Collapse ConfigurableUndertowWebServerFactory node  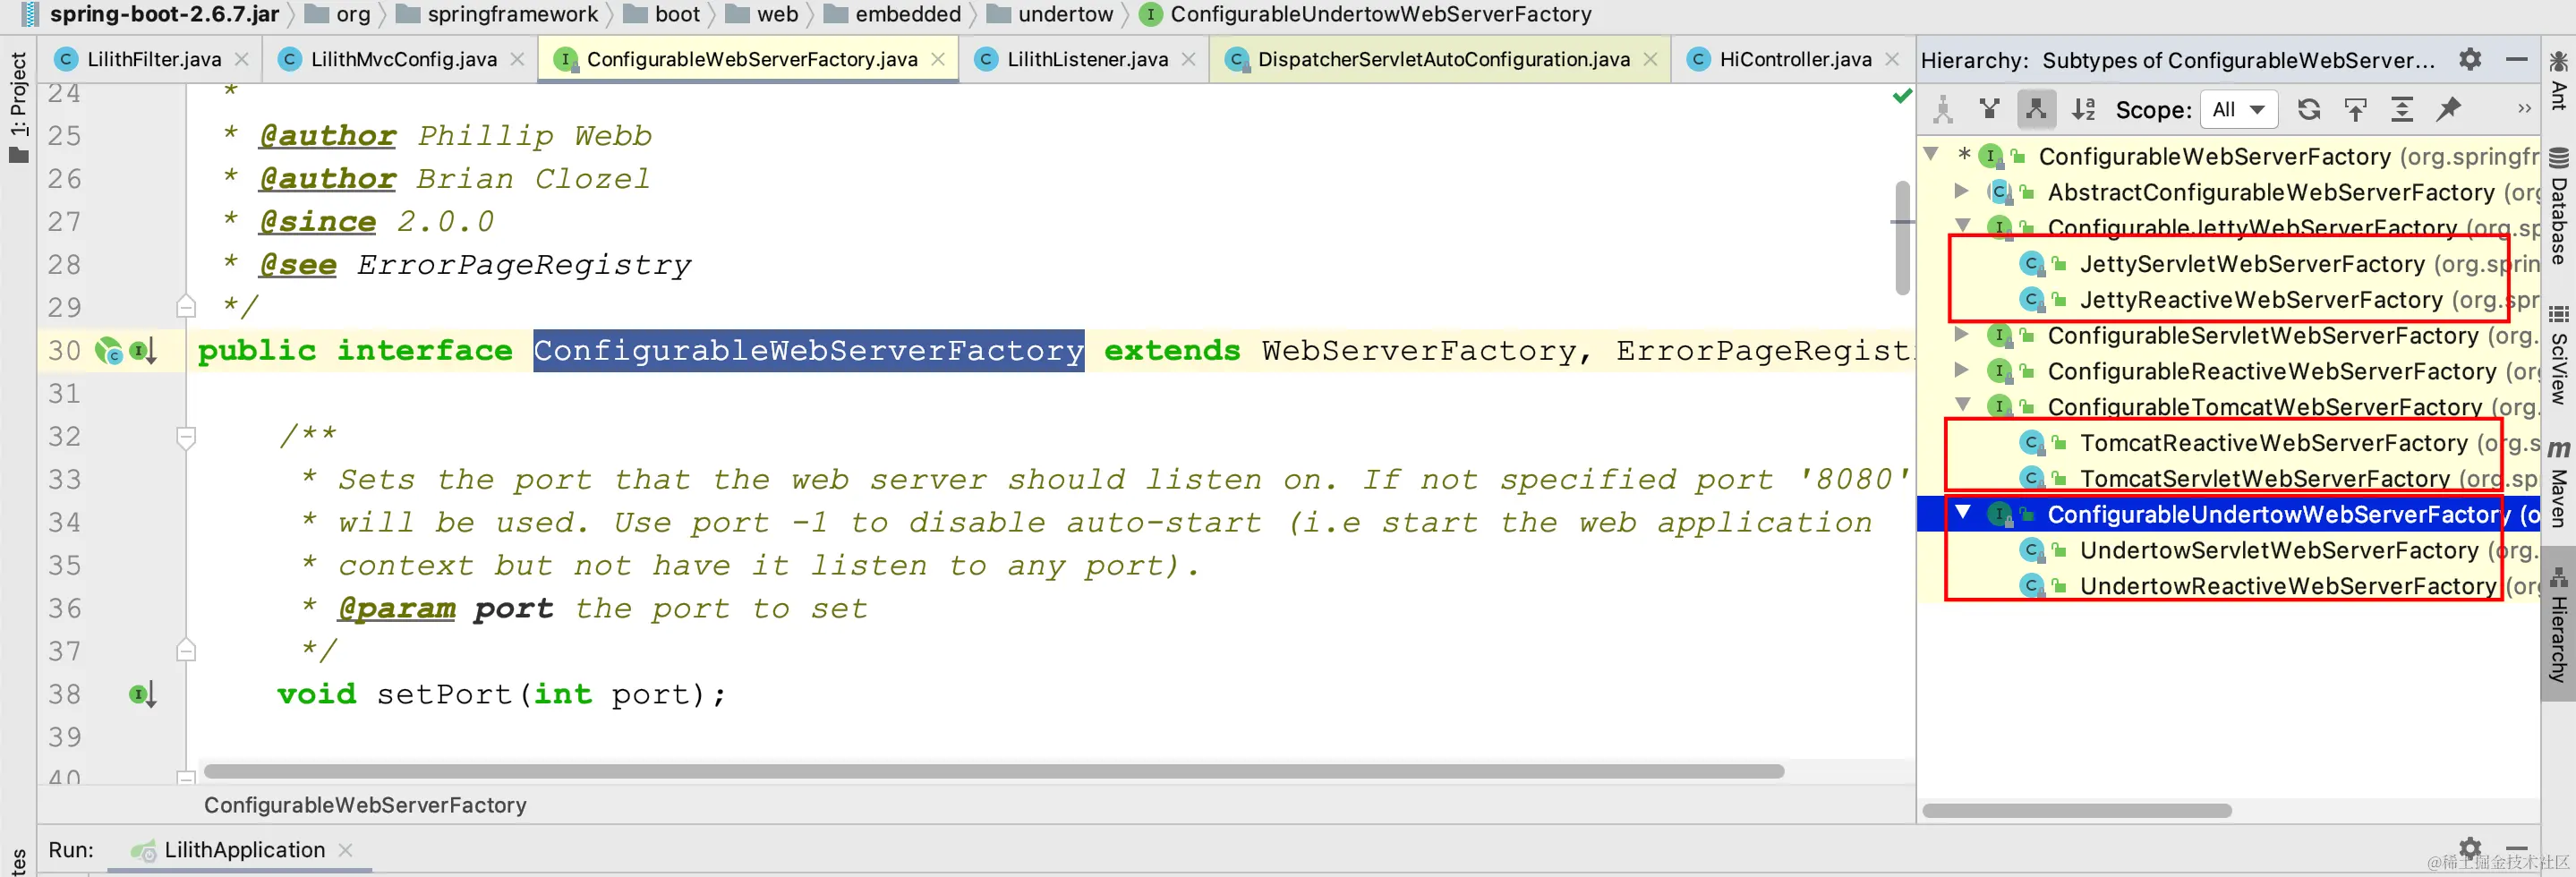pyautogui.click(x=1963, y=513)
